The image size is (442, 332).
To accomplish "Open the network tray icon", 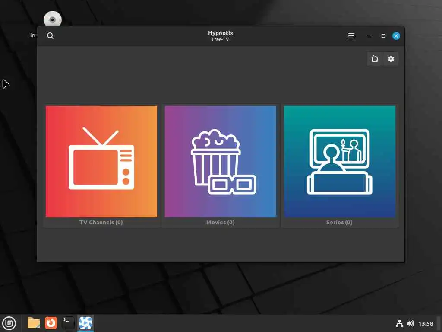I will pyautogui.click(x=399, y=323).
